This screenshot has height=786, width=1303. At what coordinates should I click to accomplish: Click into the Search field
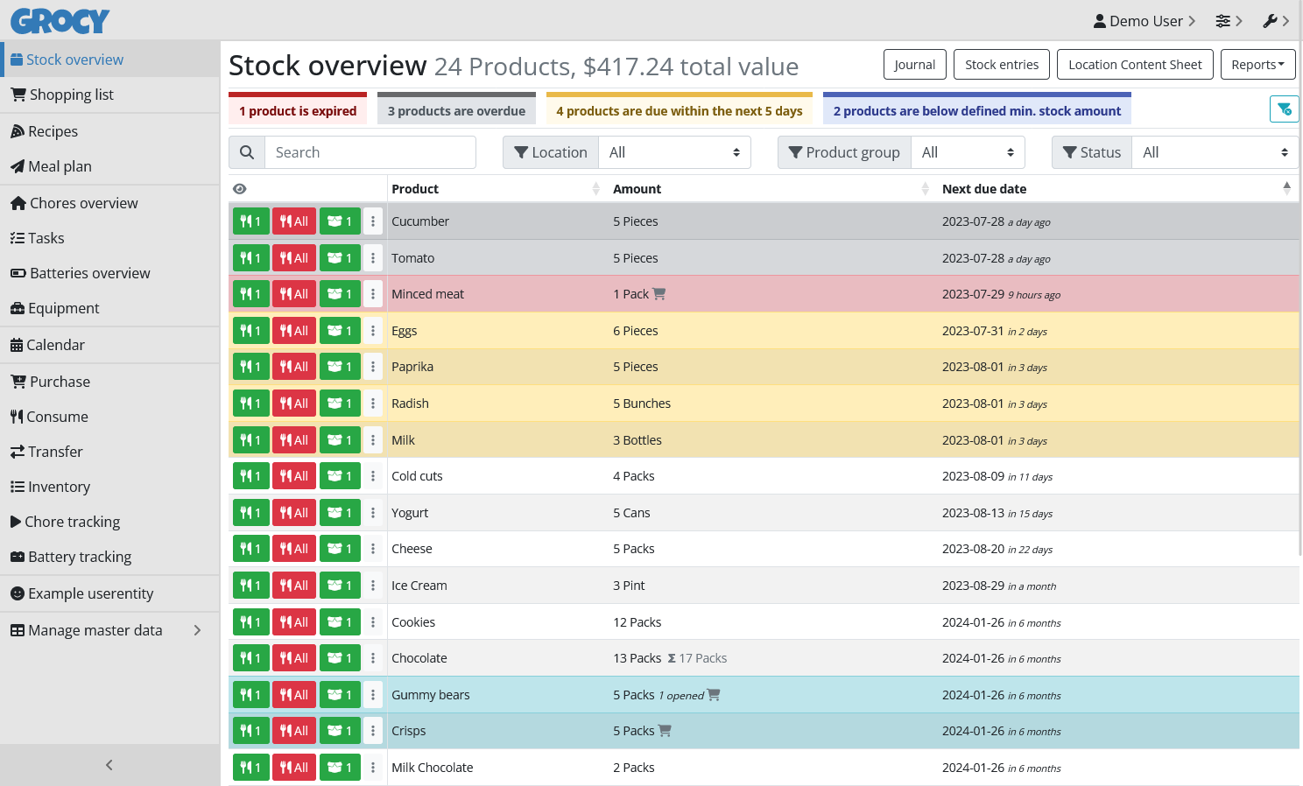pos(370,152)
